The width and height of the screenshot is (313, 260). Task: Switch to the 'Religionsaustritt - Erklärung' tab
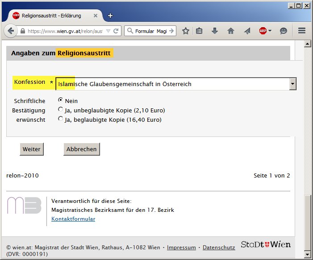(x=51, y=16)
